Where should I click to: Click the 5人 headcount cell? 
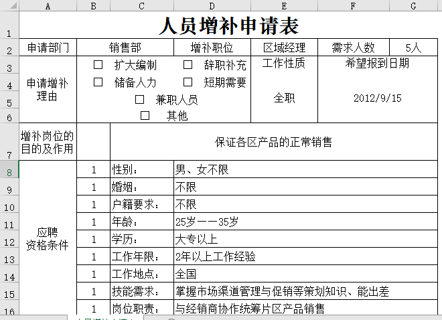[413, 48]
